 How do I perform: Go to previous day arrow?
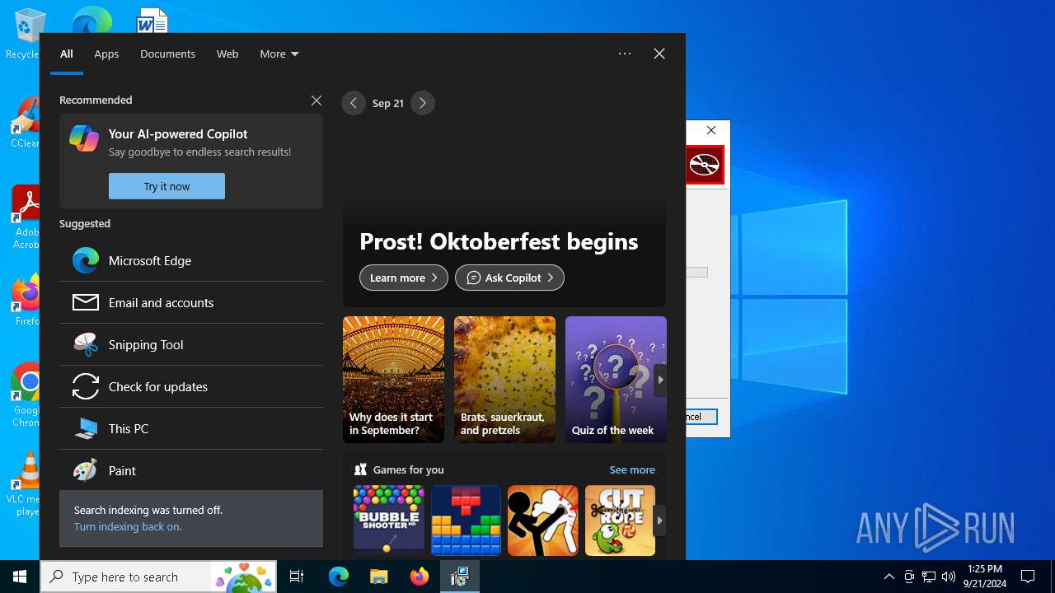(x=354, y=103)
